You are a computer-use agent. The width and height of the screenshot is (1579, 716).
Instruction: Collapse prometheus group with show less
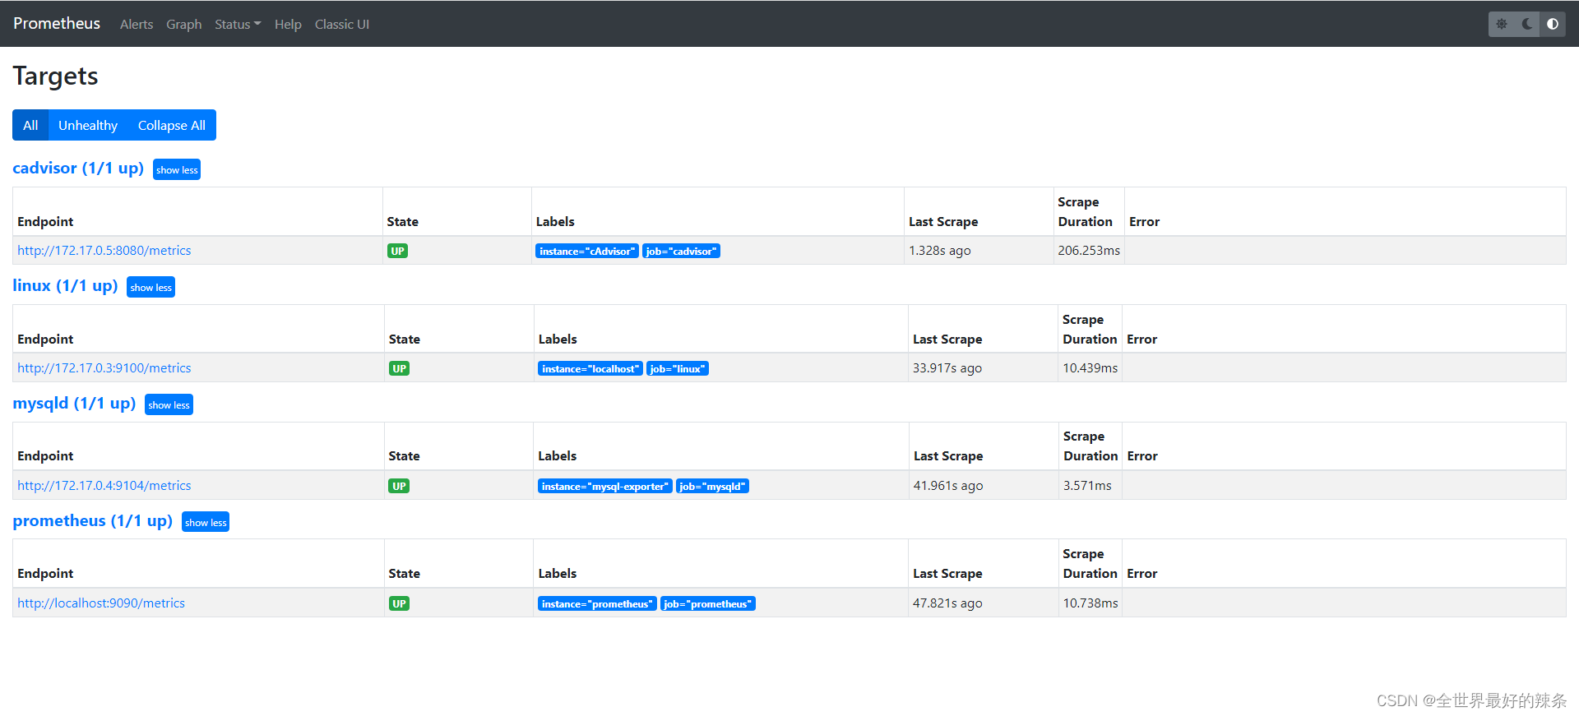pyautogui.click(x=206, y=522)
